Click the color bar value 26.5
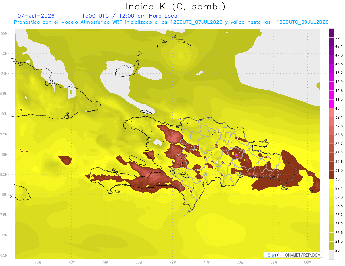Viewport: 345px width, 266px height. click(x=339, y=206)
